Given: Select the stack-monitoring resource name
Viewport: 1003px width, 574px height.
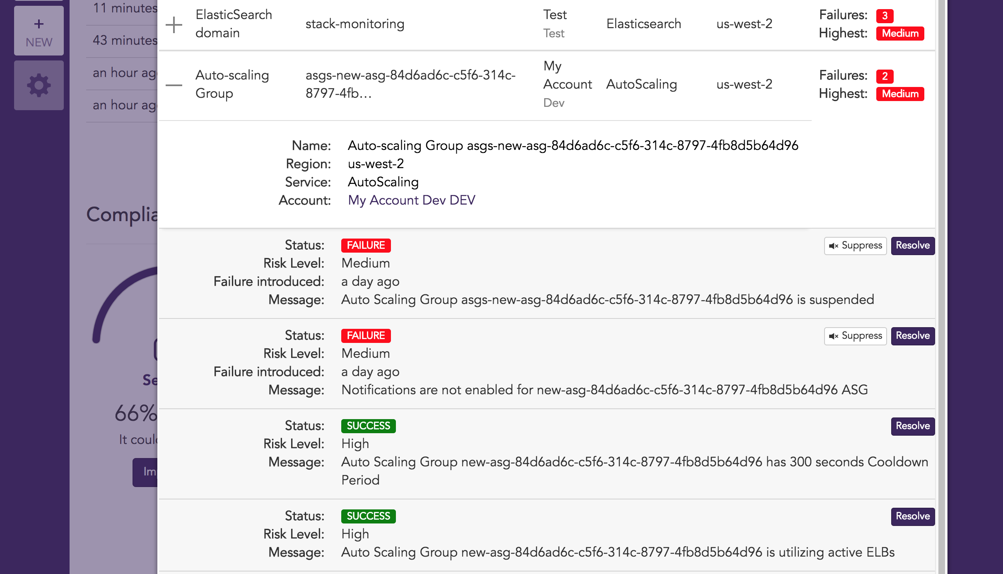Looking at the screenshot, I should [354, 24].
